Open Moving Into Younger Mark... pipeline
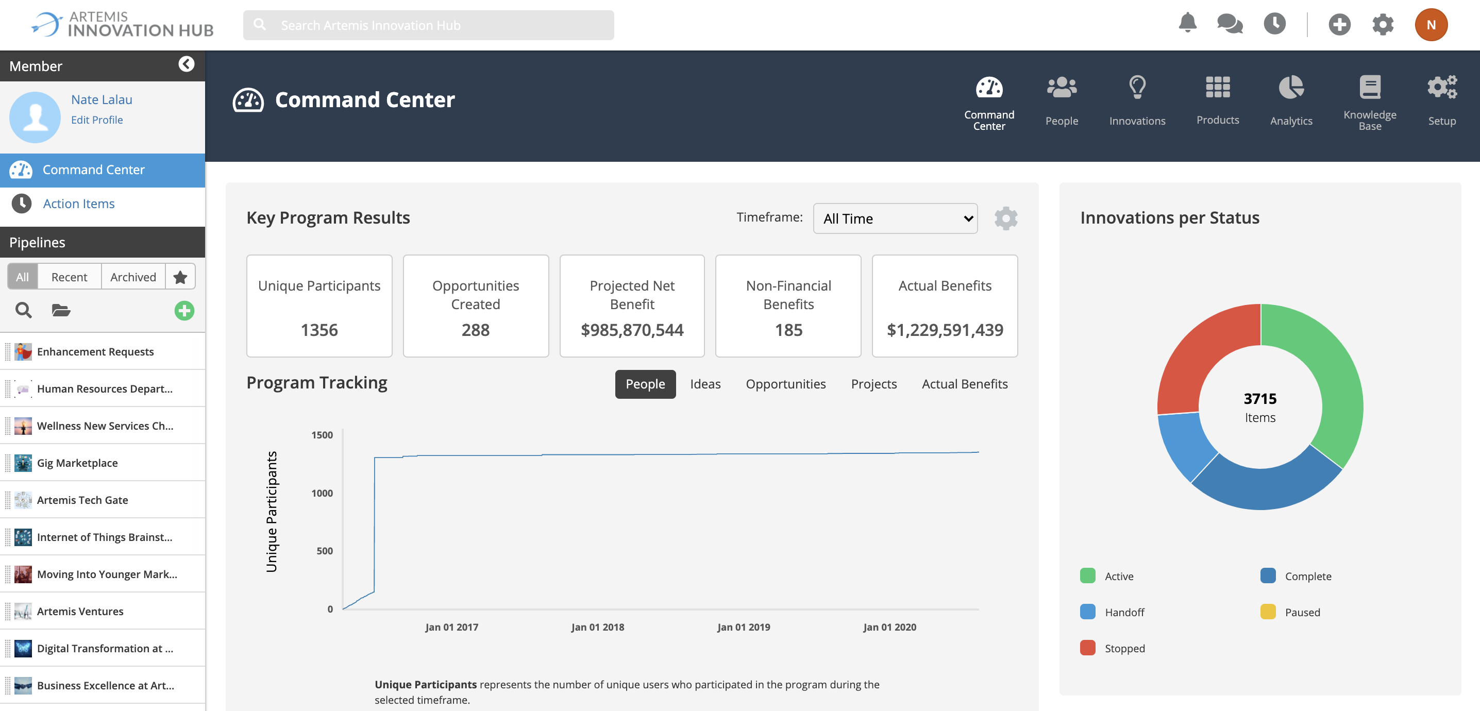Image resolution: width=1480 pixels, height=711 pixels. click(x=102, y=574)
